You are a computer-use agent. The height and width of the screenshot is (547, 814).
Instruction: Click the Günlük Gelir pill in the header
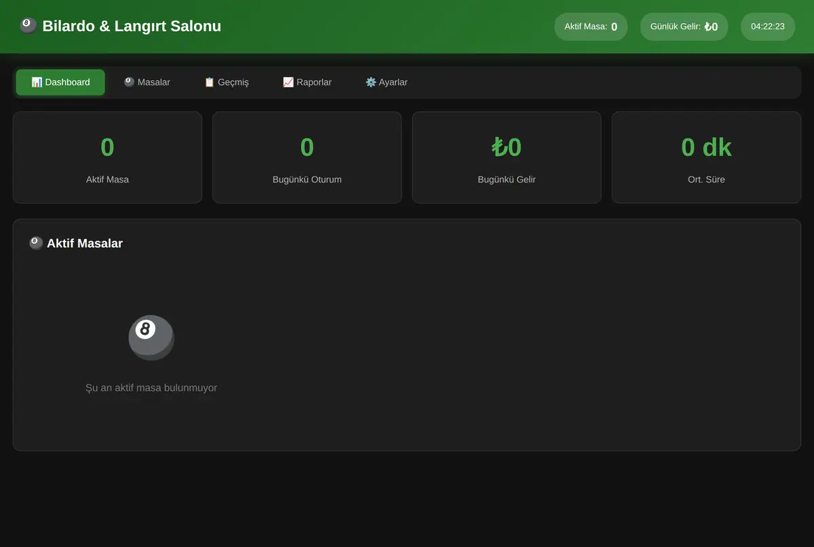coord(684,26)
